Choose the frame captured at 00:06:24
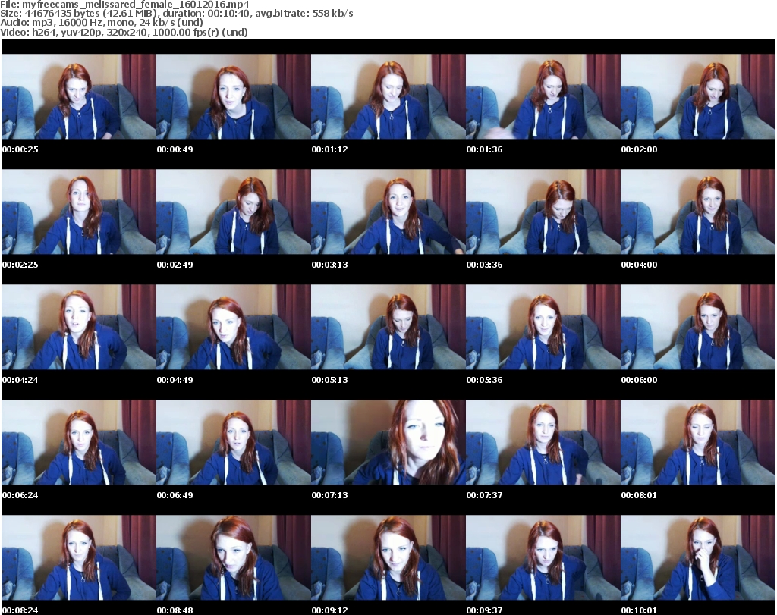Screen dimensions: 777x615 tap(79, 442)
